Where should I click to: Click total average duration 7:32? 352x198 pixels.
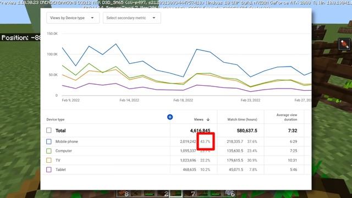tap(293, 131)
